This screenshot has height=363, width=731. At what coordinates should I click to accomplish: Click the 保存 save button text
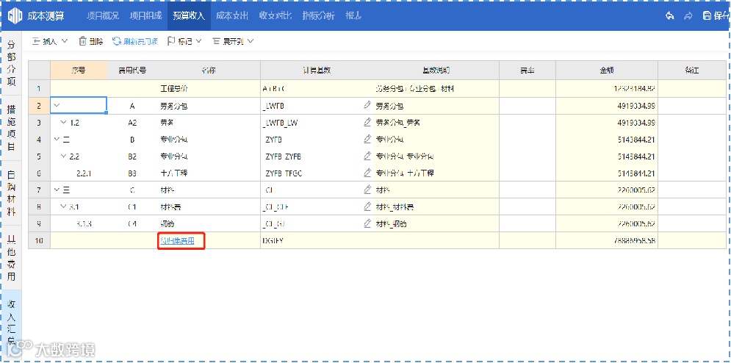pos(721,16)
